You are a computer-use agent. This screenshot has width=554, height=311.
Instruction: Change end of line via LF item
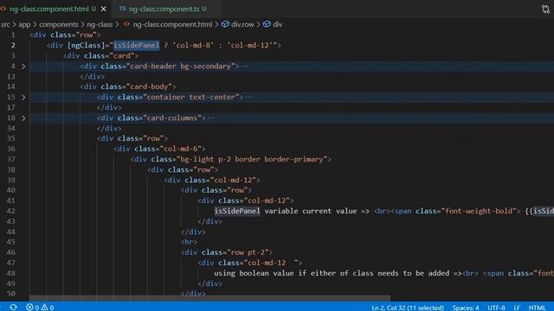coord(517,308)
